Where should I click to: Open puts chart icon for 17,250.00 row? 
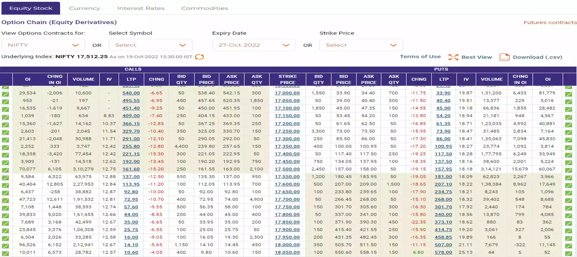pyautogui.click(x=569, y=132)
